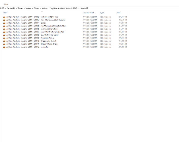Expand chevron after Anime breadcrumb

[x=49, y=8]
